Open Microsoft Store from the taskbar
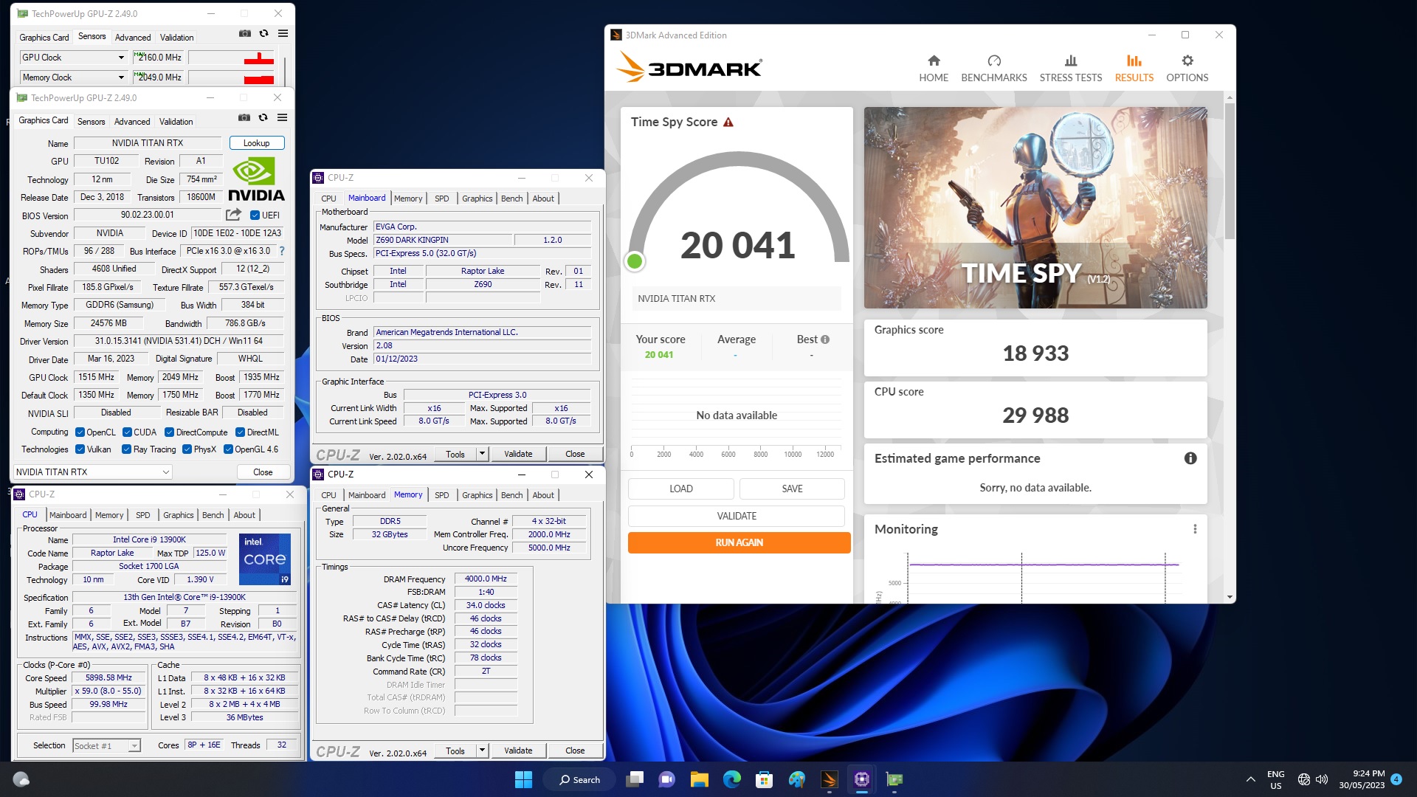The image size is (1417, 797). (764, 779)
